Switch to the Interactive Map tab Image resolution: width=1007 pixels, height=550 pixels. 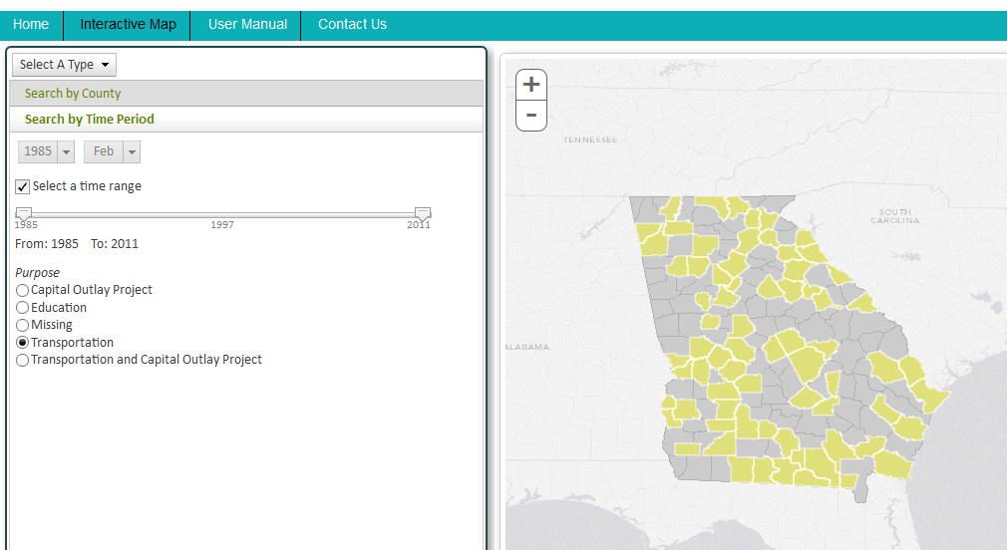pos(128,25)
